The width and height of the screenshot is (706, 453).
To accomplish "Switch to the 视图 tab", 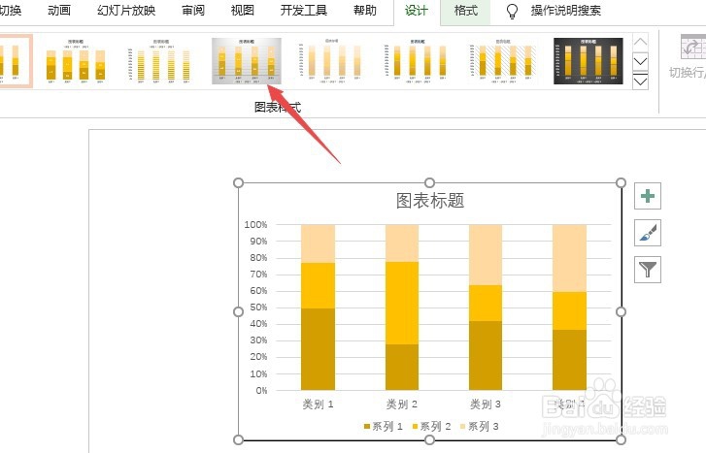I will (242, 10).
